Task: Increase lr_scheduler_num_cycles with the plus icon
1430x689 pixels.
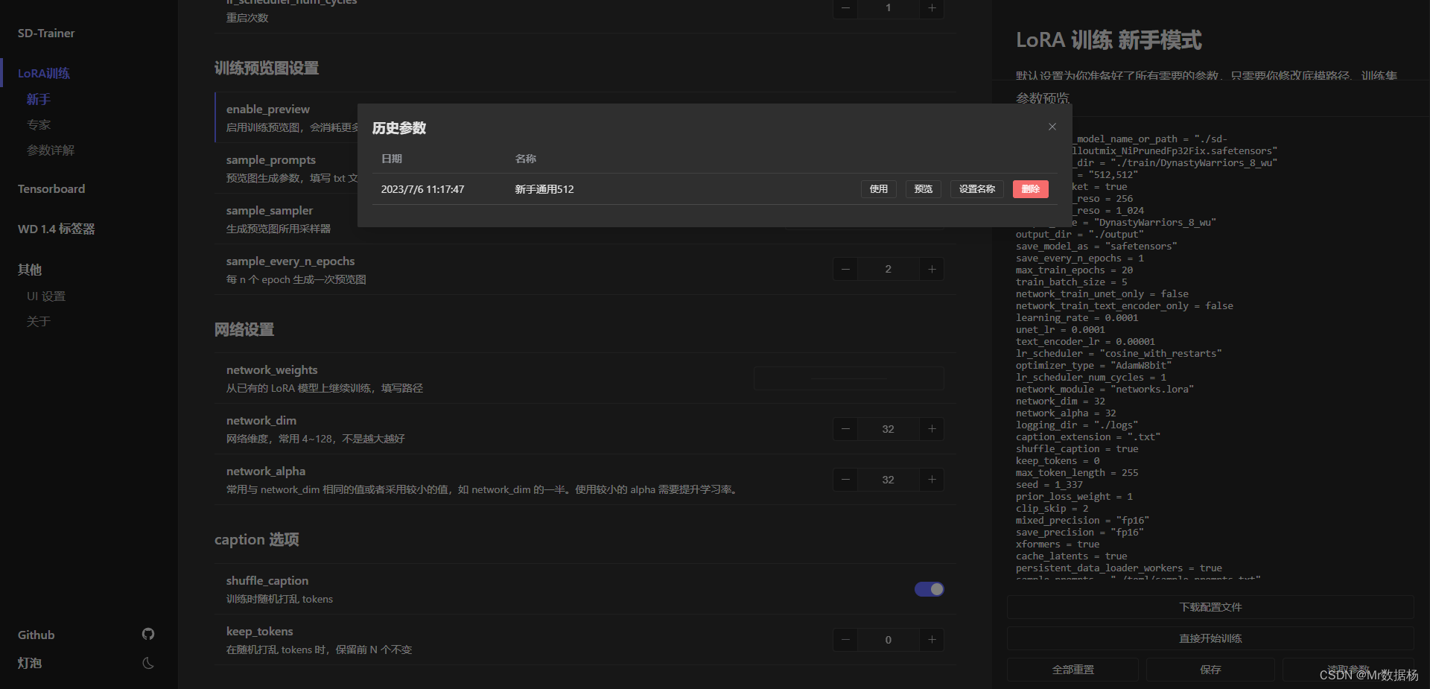Action: 932,8
